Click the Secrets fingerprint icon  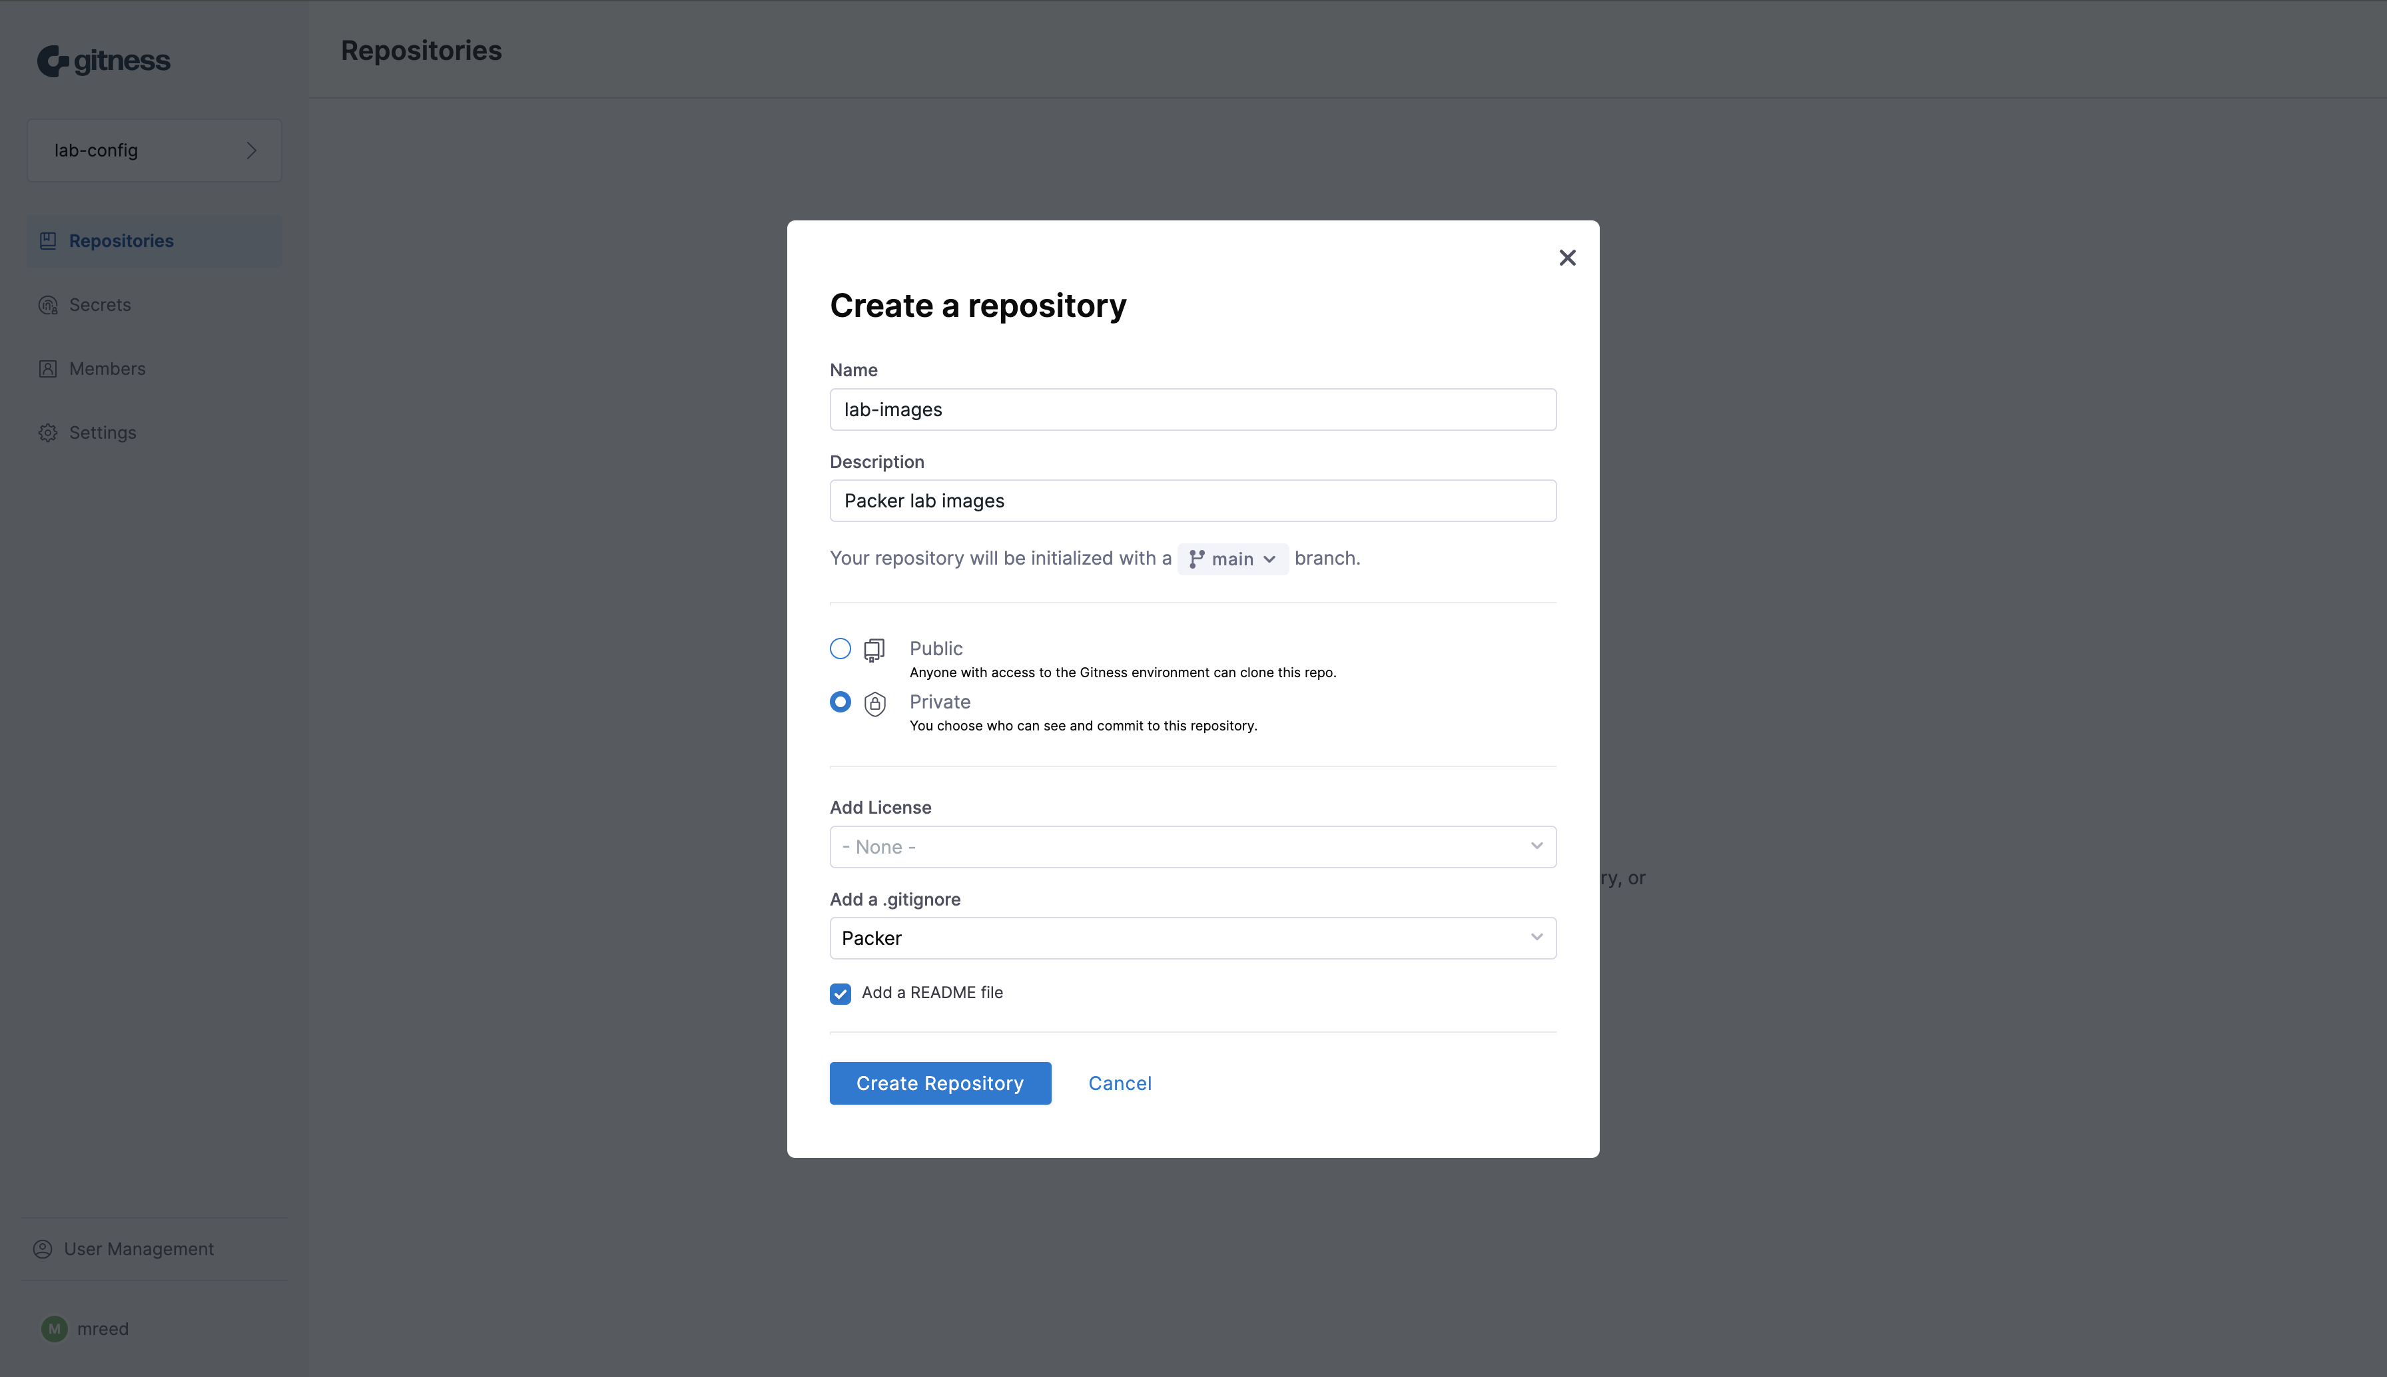[x=48, y=304]
